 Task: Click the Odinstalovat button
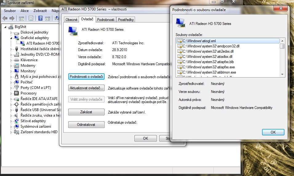[x=86, y=125]
